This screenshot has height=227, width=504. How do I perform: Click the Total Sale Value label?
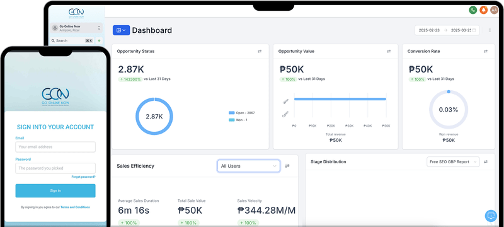click(x=192, y=201)
